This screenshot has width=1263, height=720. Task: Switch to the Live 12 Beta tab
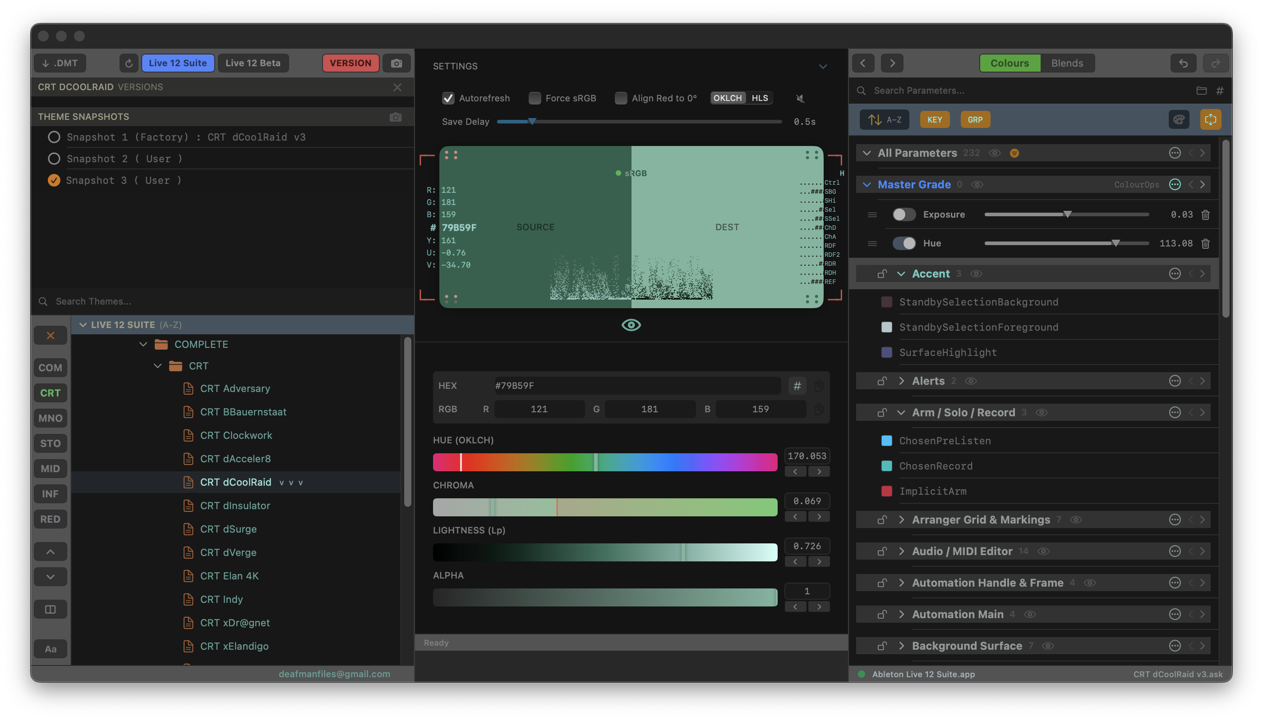coord(253,63)
